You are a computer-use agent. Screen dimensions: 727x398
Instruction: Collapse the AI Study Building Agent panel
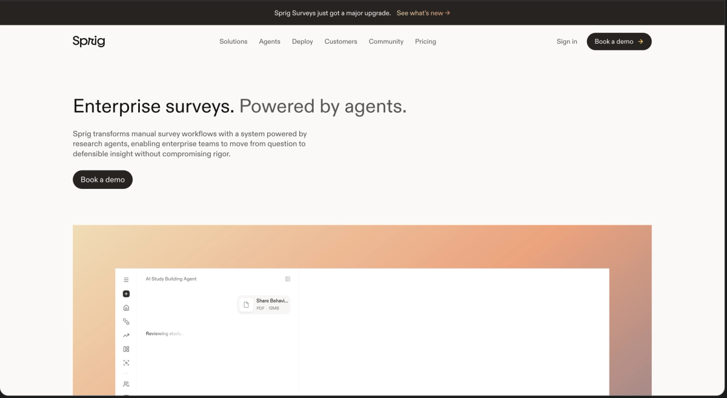pyautogui.click(x=288, y=279)
